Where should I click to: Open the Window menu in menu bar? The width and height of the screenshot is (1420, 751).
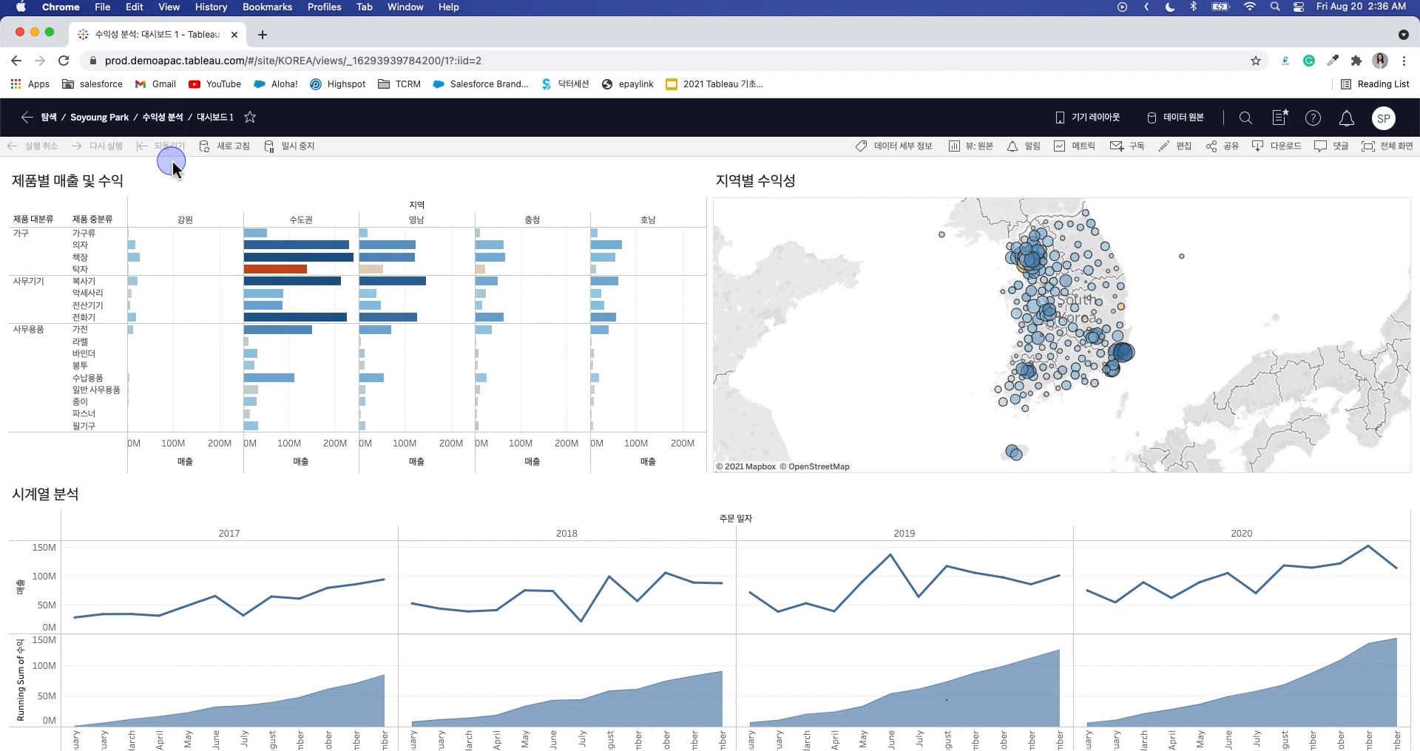coord(405,7)
